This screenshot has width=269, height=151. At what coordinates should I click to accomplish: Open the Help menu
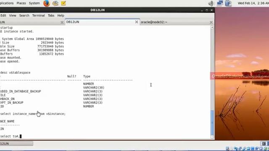point(61,16)
